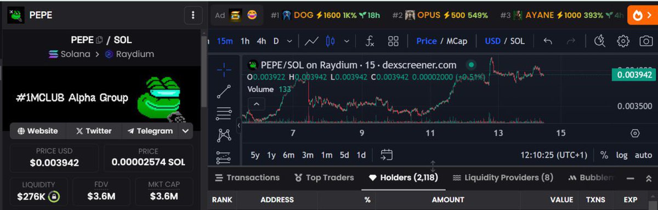
Task: Sort by the AMOUNT column header
Action: coord(448,200)
